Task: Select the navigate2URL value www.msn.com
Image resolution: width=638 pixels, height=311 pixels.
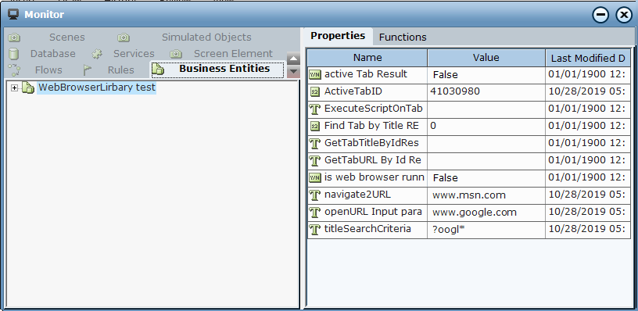Action: 469,195
